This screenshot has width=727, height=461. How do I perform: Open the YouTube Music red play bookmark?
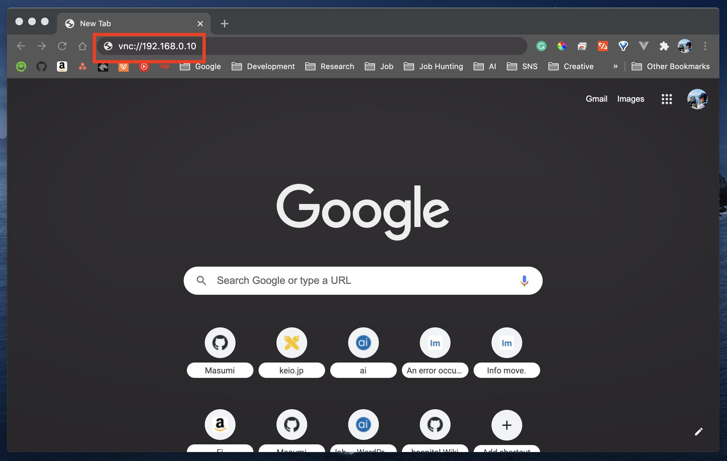pos(144,66)
